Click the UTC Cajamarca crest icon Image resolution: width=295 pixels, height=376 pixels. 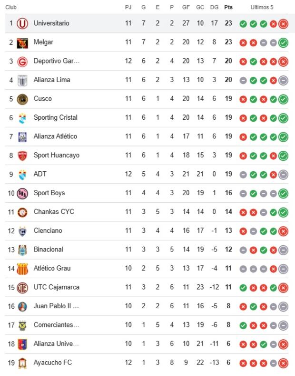coord(22,288)
